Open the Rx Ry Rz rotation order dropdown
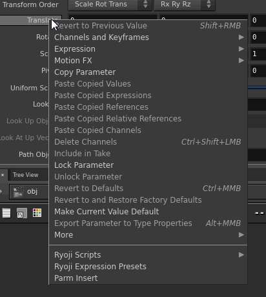Image resolution: width=266 pixels, height=297 pixels. point(185,5)
